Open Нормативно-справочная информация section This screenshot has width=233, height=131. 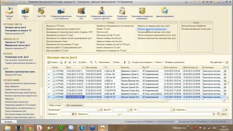click(x=142, y=13)
